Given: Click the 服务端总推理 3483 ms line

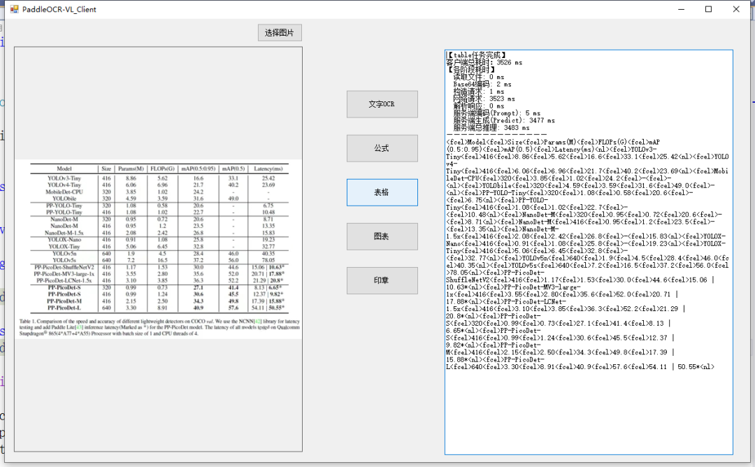Looking at the screenshot, I should [491, 127].
